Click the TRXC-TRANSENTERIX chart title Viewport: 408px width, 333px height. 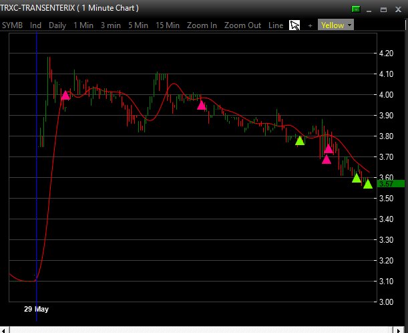[69, 8]
